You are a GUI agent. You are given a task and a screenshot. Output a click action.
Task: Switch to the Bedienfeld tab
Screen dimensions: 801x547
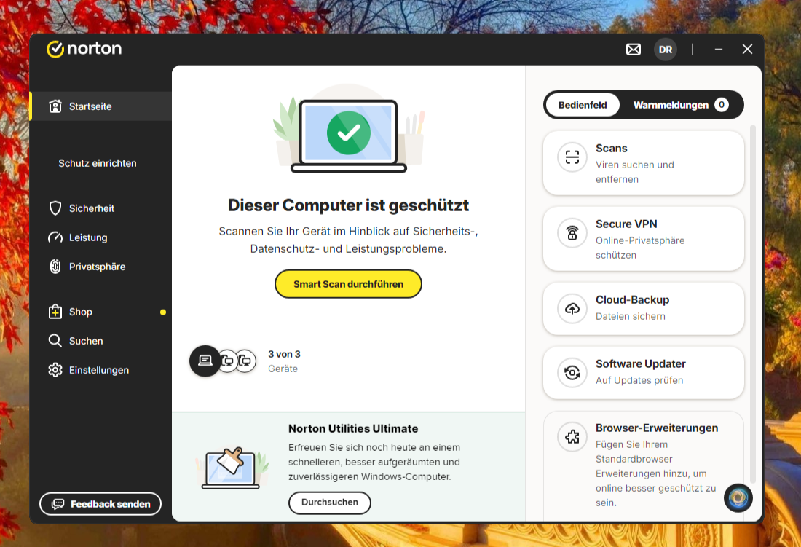coord(583,105)
